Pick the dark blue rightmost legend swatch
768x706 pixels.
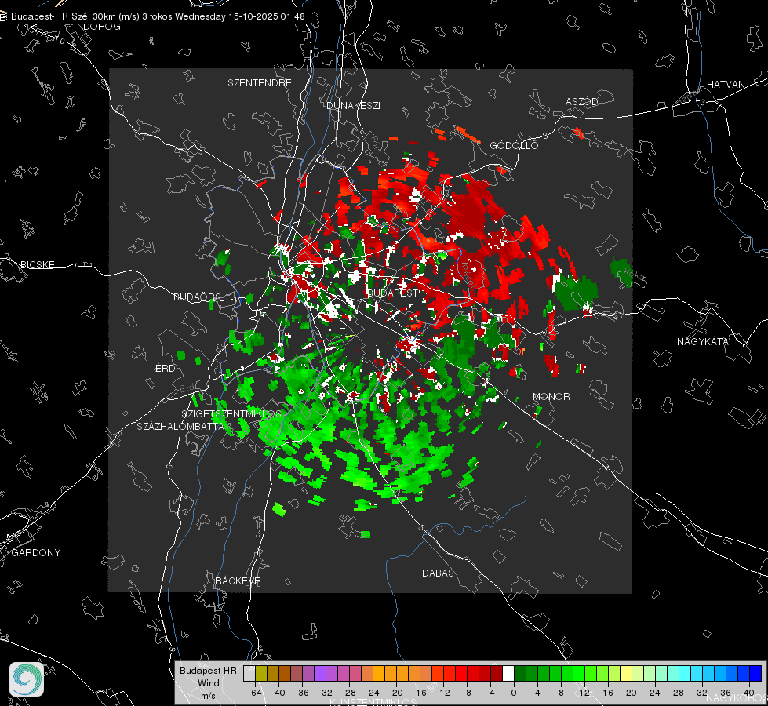(x=755, y=673)
